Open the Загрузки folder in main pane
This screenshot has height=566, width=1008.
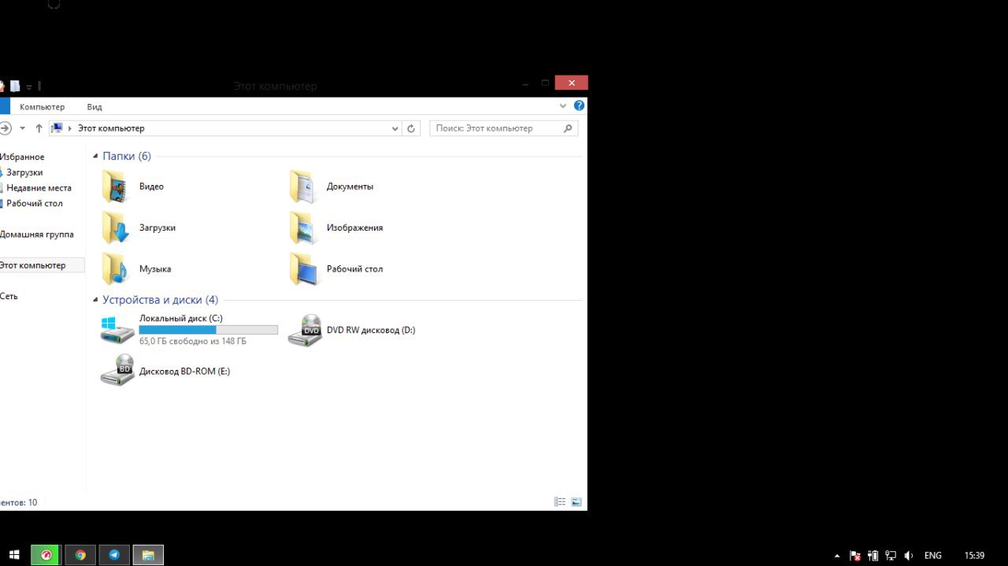pos(139,228)
